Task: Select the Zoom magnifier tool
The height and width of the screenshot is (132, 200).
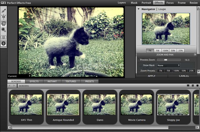Action: pos(3,30)
